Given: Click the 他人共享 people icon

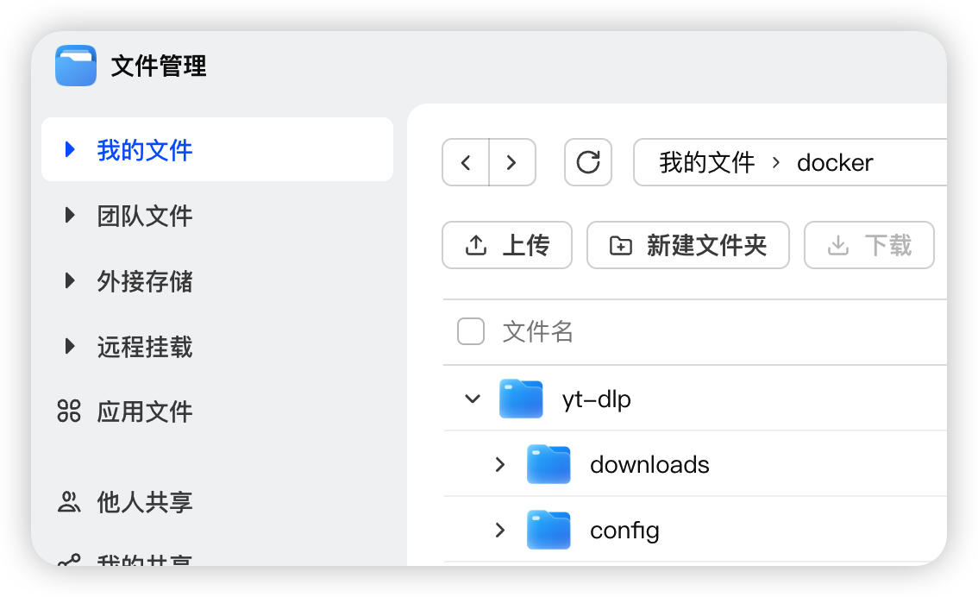Looking at the screenshot, I should click(x=69, y=502).
